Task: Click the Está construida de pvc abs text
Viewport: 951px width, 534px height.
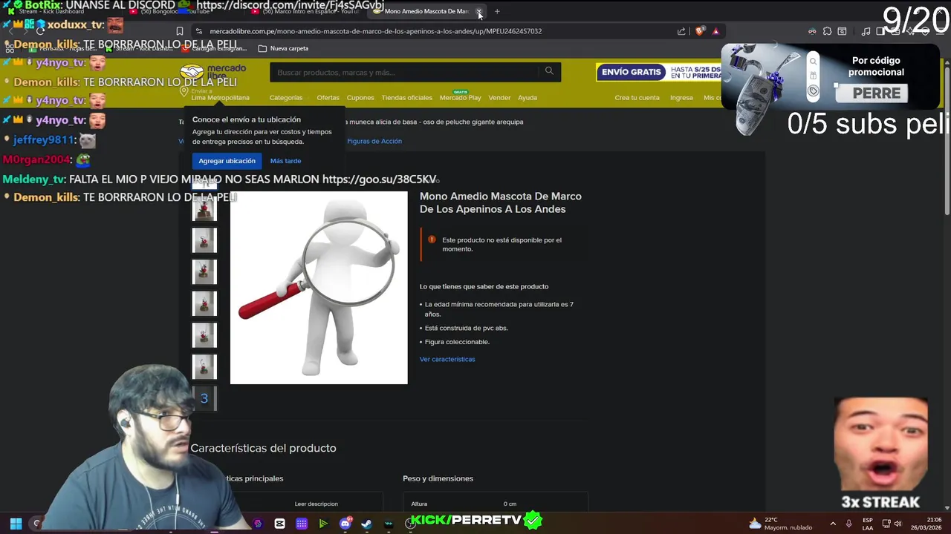Action: (466, 328)
